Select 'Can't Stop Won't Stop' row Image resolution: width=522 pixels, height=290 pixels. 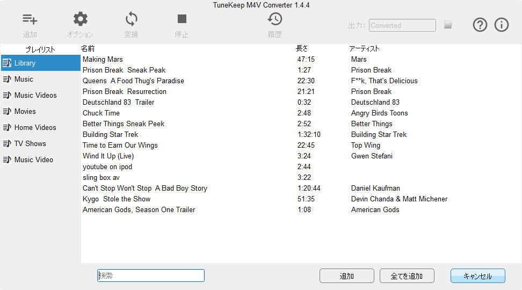pyautogui.click(x=301, y=188)
